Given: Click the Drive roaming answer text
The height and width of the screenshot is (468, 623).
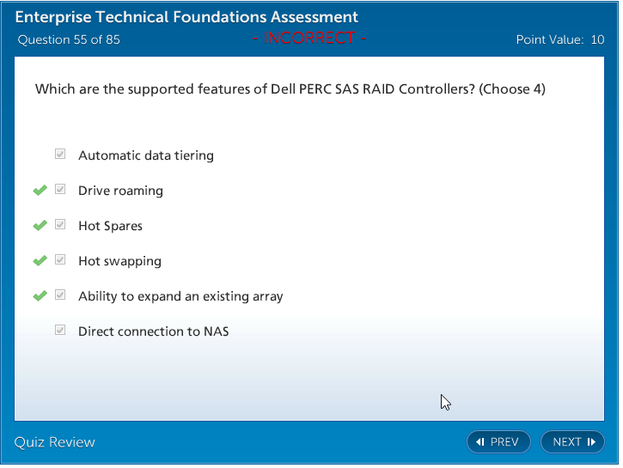Looking at the screenshot, I should [x=120, y=191].
